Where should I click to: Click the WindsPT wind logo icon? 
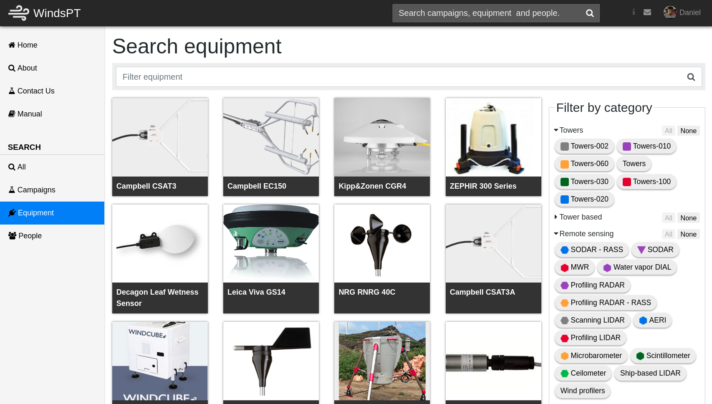(19, 13)
